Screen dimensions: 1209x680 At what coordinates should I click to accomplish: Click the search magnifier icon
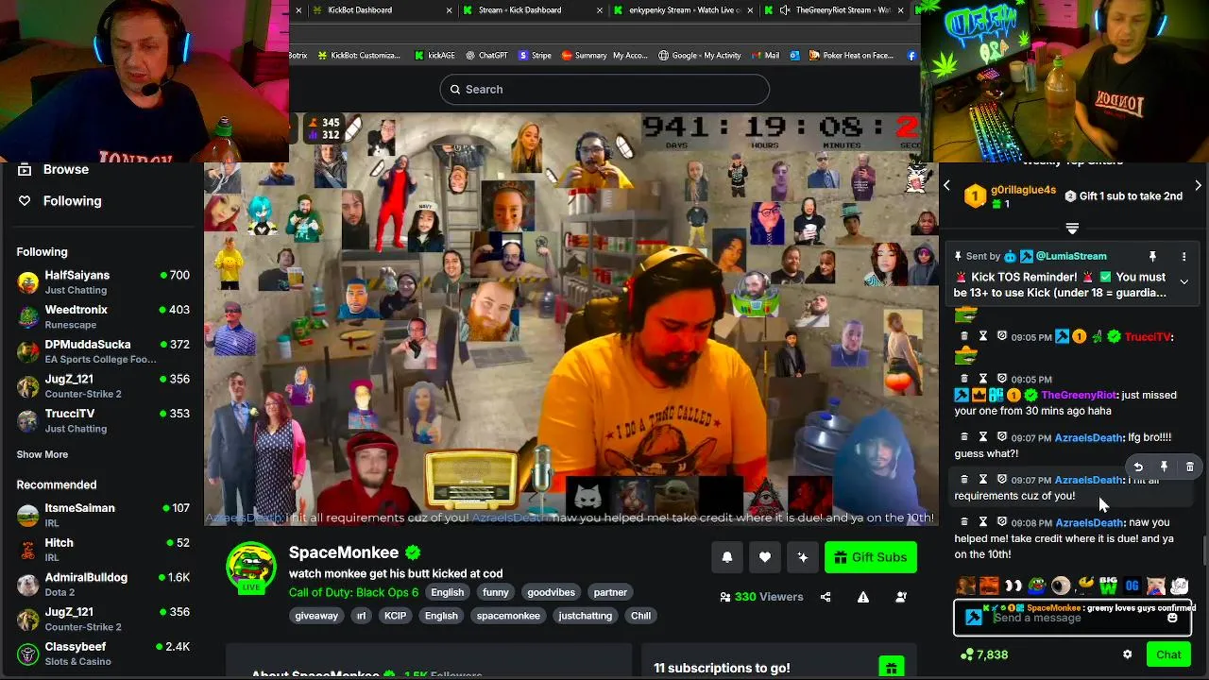pos(455,89)
